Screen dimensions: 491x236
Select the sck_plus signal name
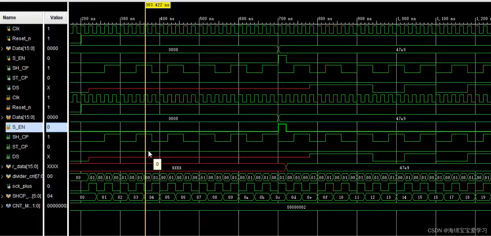click(22, 186)
